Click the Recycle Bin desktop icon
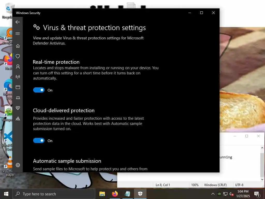 point(8,11)
